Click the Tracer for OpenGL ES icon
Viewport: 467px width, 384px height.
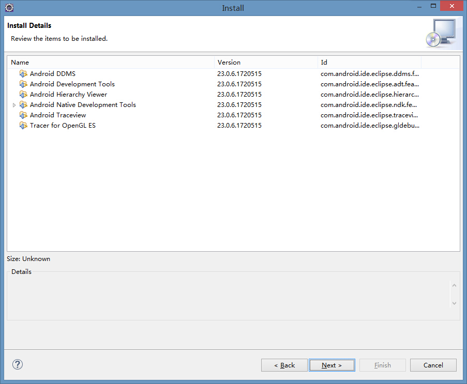pos(23,125)
